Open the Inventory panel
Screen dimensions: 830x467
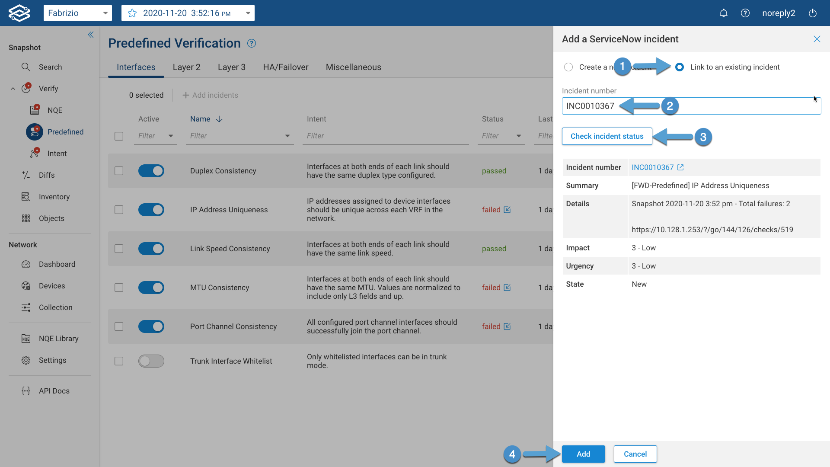coord(54,197)
